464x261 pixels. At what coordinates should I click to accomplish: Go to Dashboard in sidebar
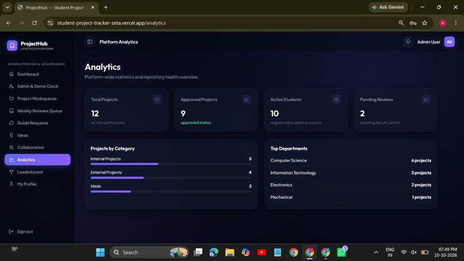click(37, 74)
